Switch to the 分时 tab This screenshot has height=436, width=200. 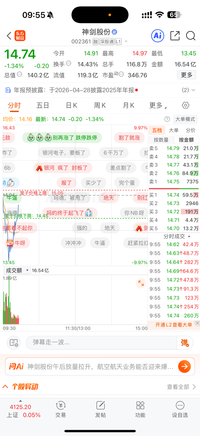pyautogui.click(x=14, y=105)
